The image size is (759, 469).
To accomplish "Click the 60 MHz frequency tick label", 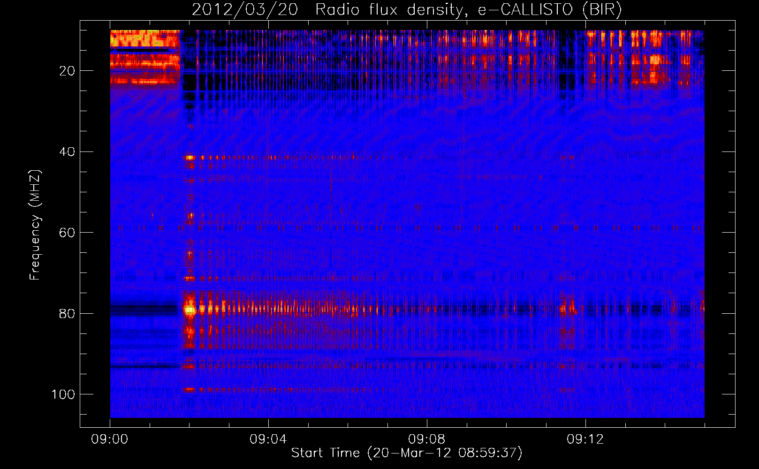I will (x=67, y=233).
